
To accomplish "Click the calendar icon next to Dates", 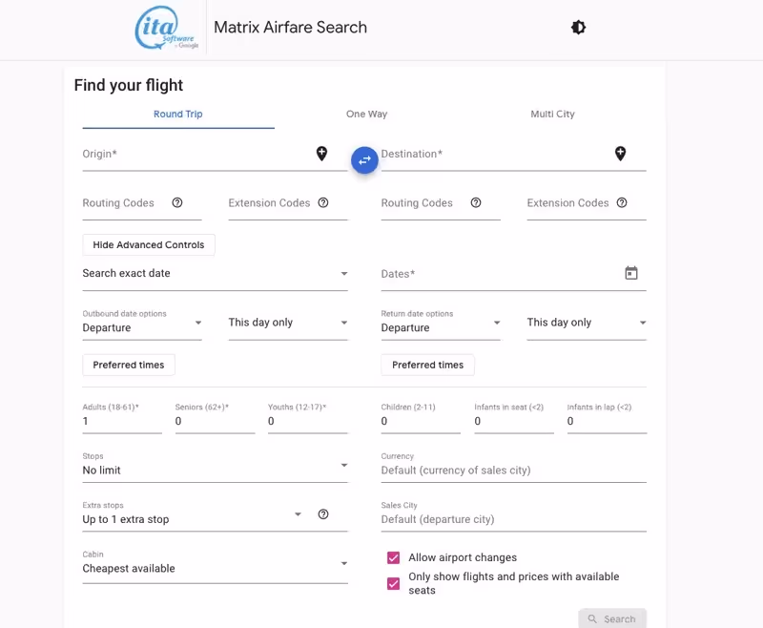I will tap(632, 273).
